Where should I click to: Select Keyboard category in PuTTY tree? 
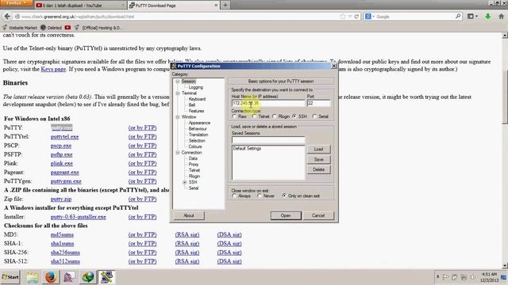point(197,99)
